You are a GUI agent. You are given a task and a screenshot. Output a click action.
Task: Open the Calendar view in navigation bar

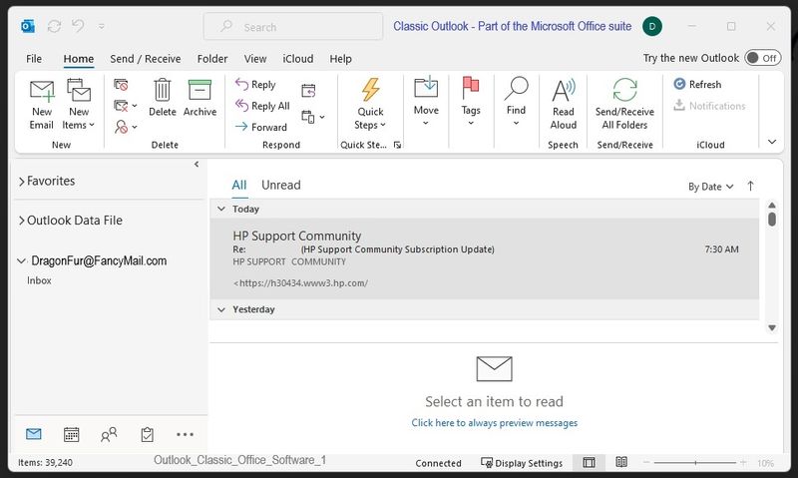tap(72, 434)
